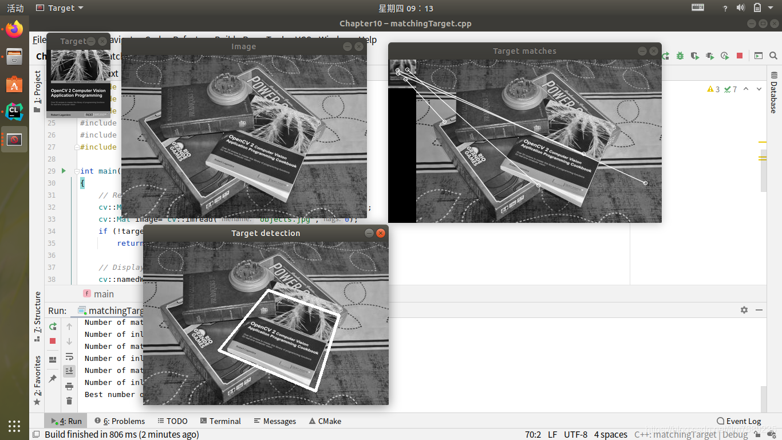Toggle scroll to end in the Run console
Image resolution: width=782 pixels, height=440 pixels.
click(69, 371)
